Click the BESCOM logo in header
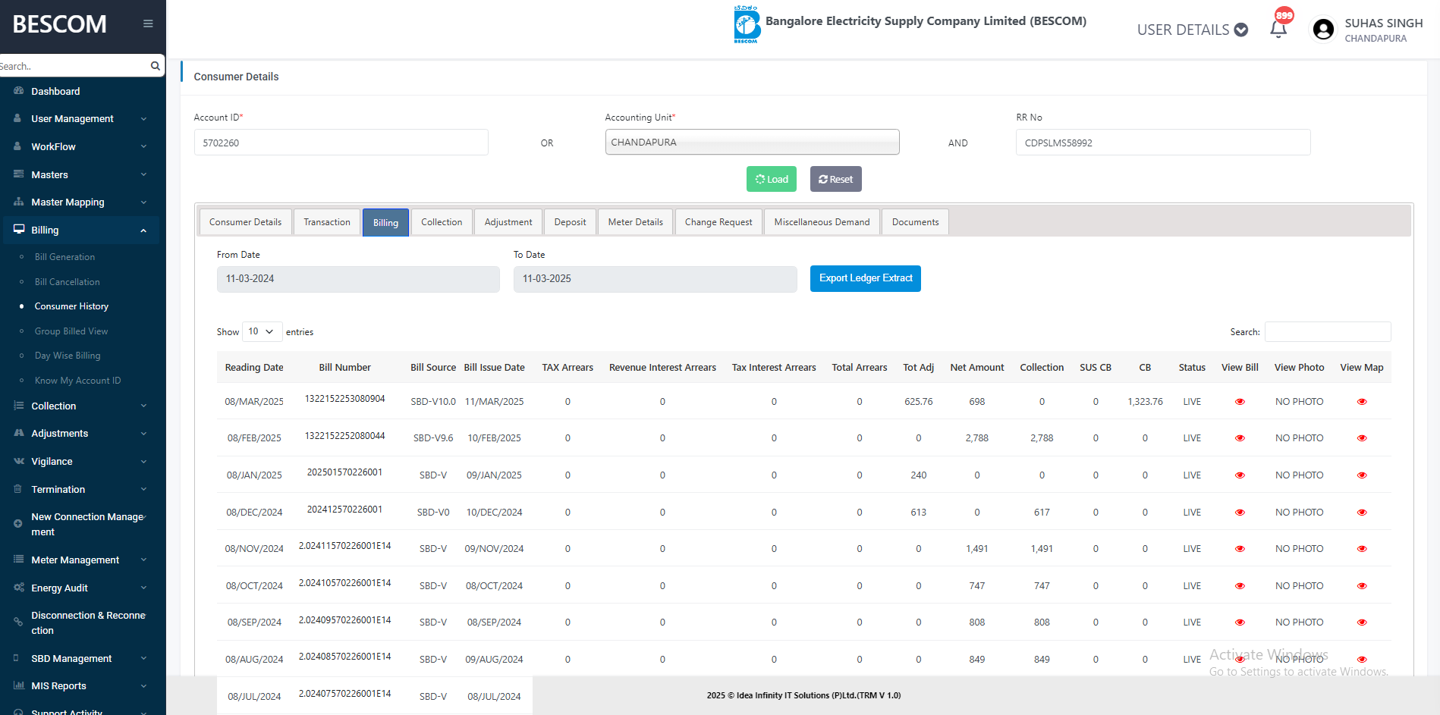Image resolution: width=1440 pixels, height=715 pixels. tap(747, 24)
